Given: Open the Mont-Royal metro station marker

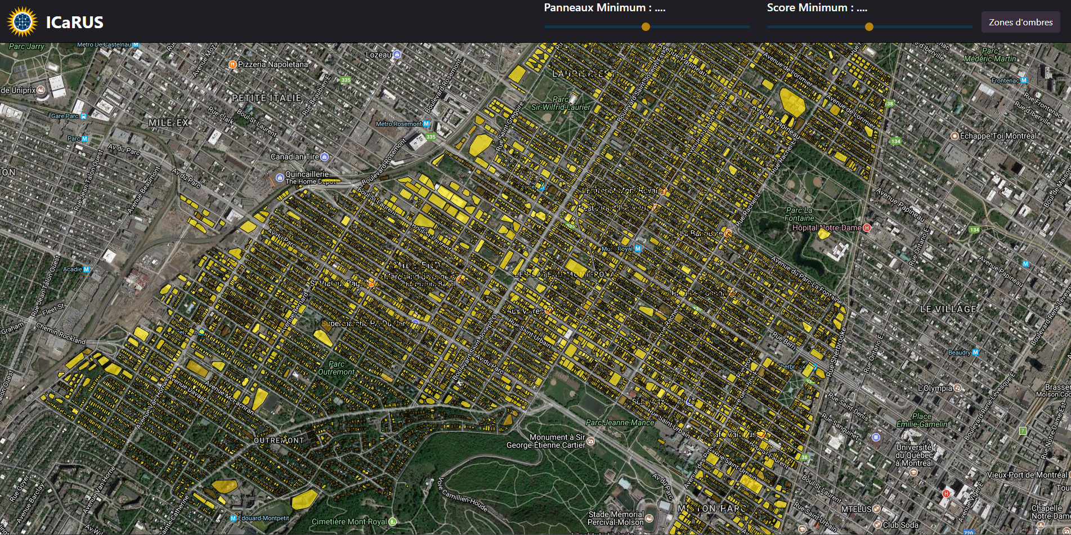Looking at the screenshot, I should click(638, 248).
